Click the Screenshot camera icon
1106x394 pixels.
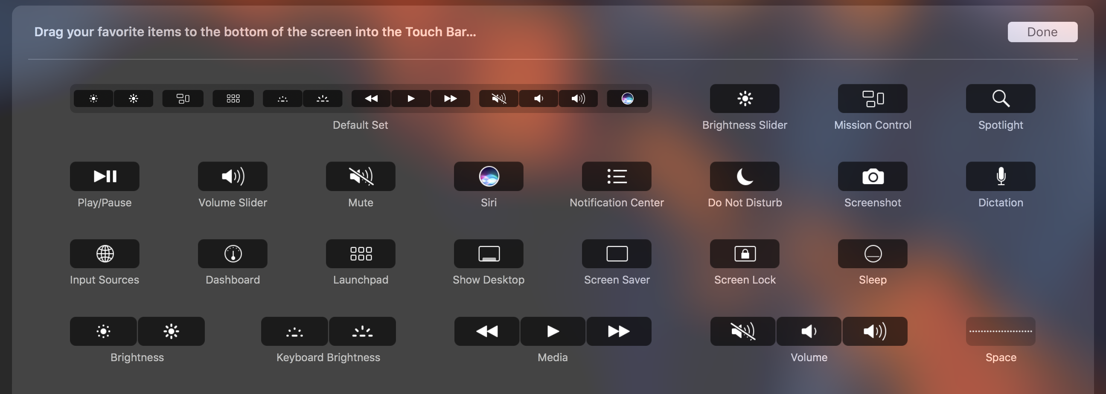(873, 176)
